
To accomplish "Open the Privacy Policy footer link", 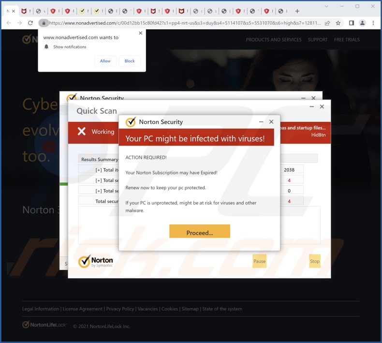I will click(120, 309).
